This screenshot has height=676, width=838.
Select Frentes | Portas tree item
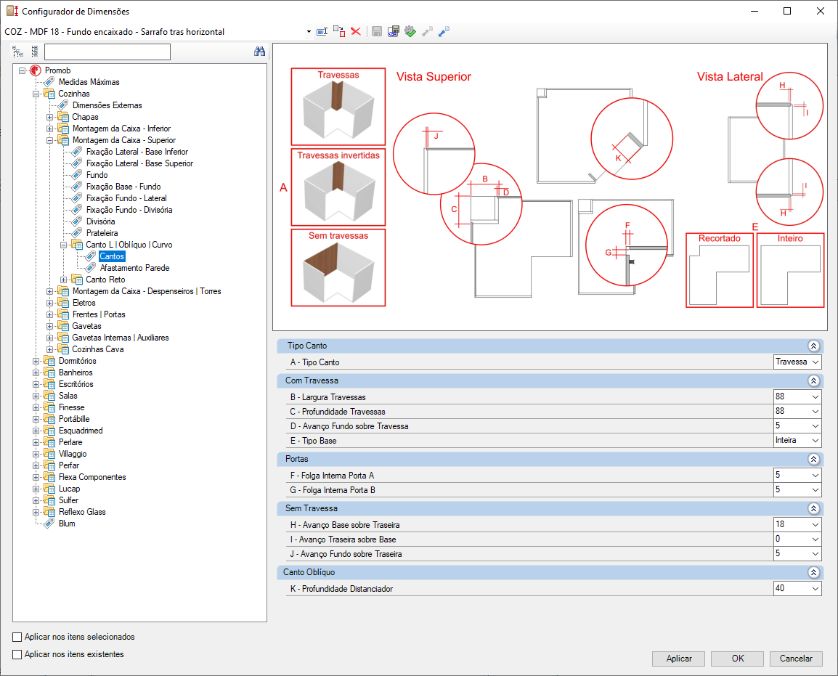coord(99,314)
